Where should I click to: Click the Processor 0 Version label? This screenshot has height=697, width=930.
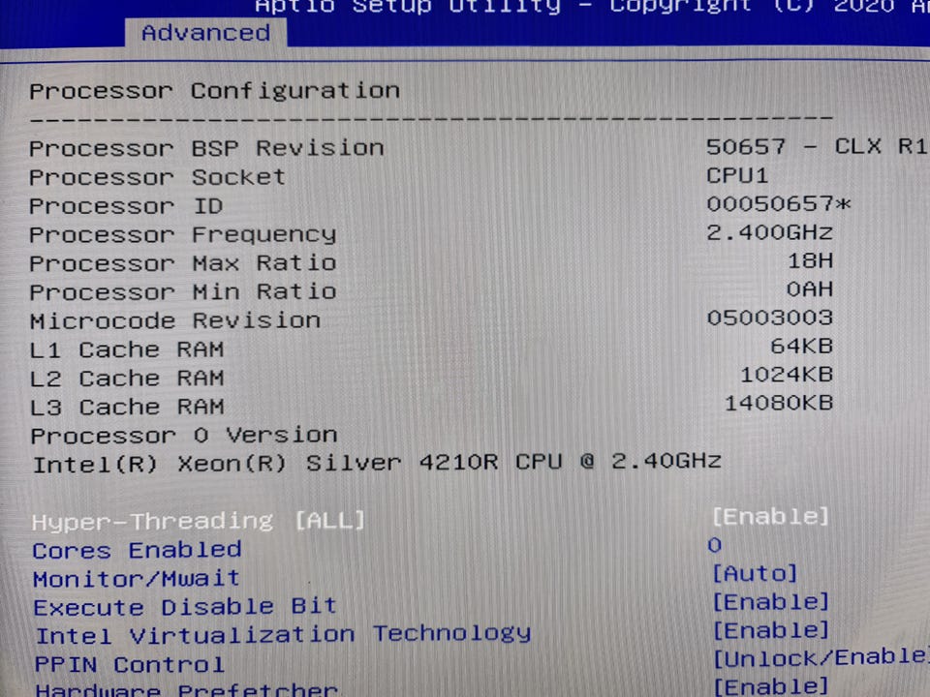coord(184,436)
